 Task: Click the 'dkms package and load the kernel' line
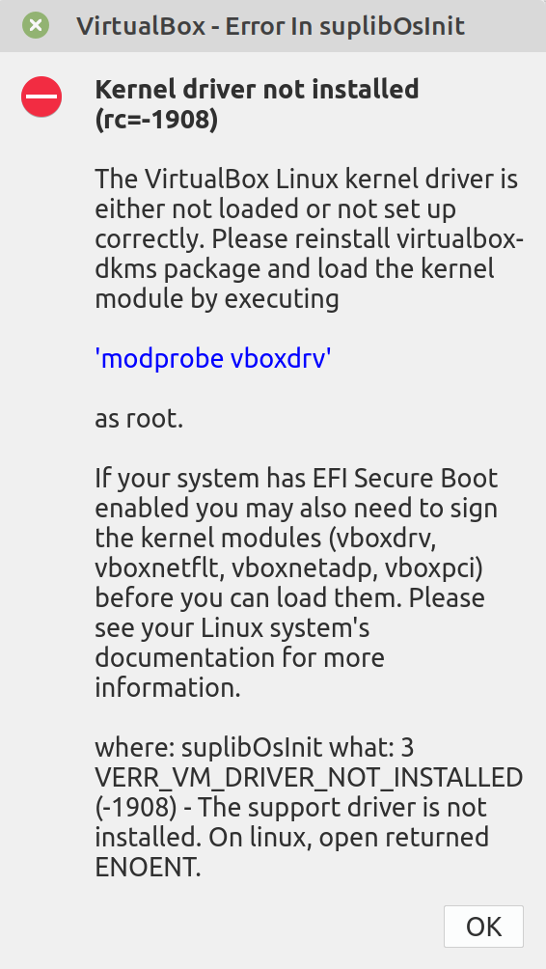(294, 269)
